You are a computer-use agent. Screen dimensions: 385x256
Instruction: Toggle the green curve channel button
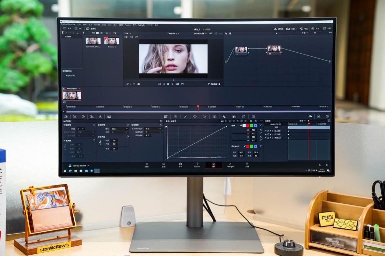251,126
